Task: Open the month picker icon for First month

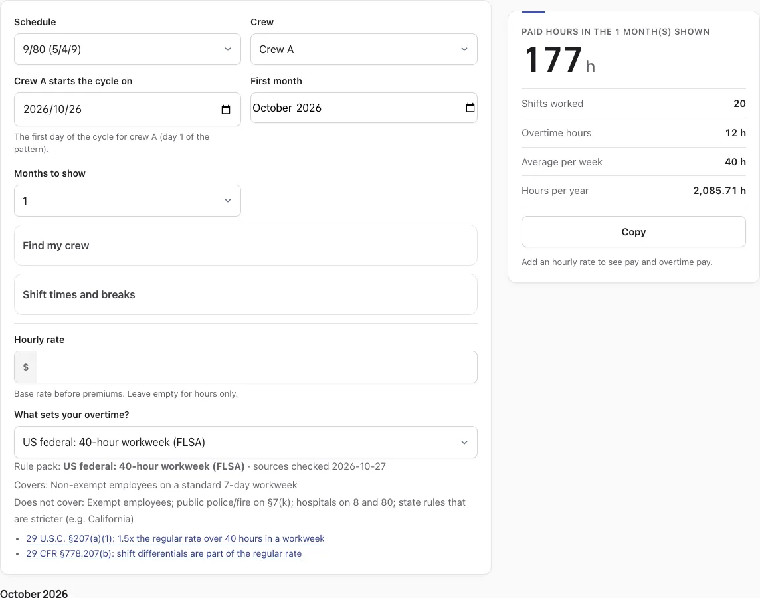Action: (470, 108)
